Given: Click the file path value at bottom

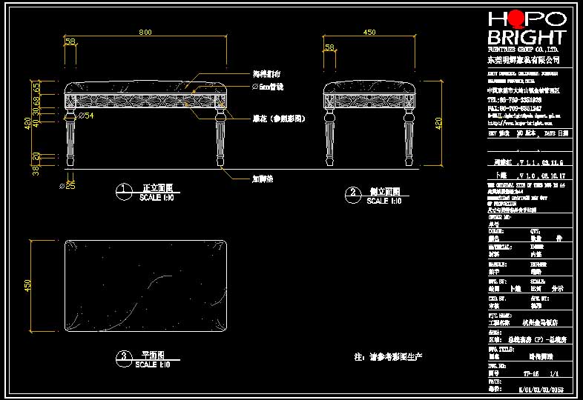Looking at the screenshot, I should point(541,390).
